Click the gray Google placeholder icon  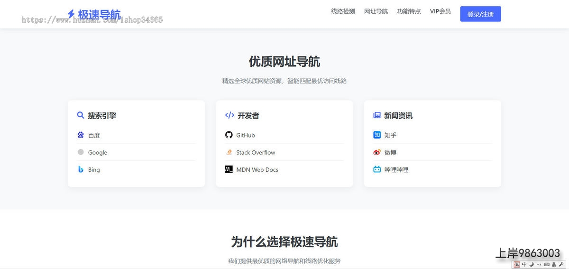[x=81, y=152]
